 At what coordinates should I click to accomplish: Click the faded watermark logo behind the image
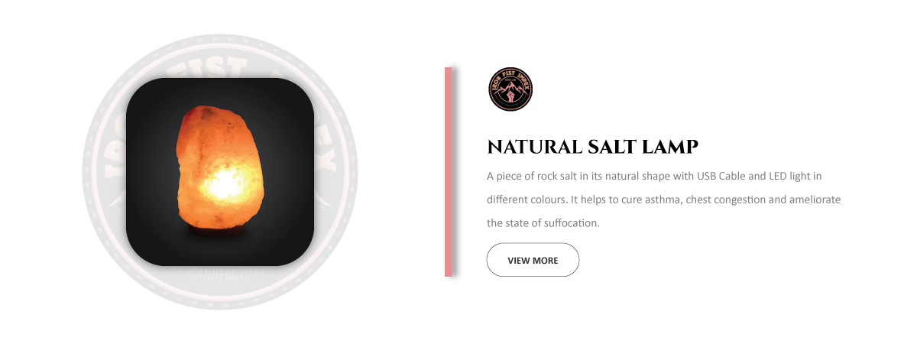click(x=220, y=172)
